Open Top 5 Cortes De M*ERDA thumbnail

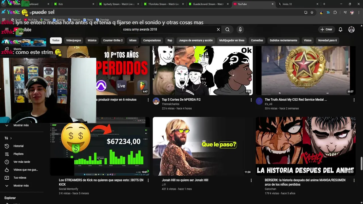202,70
